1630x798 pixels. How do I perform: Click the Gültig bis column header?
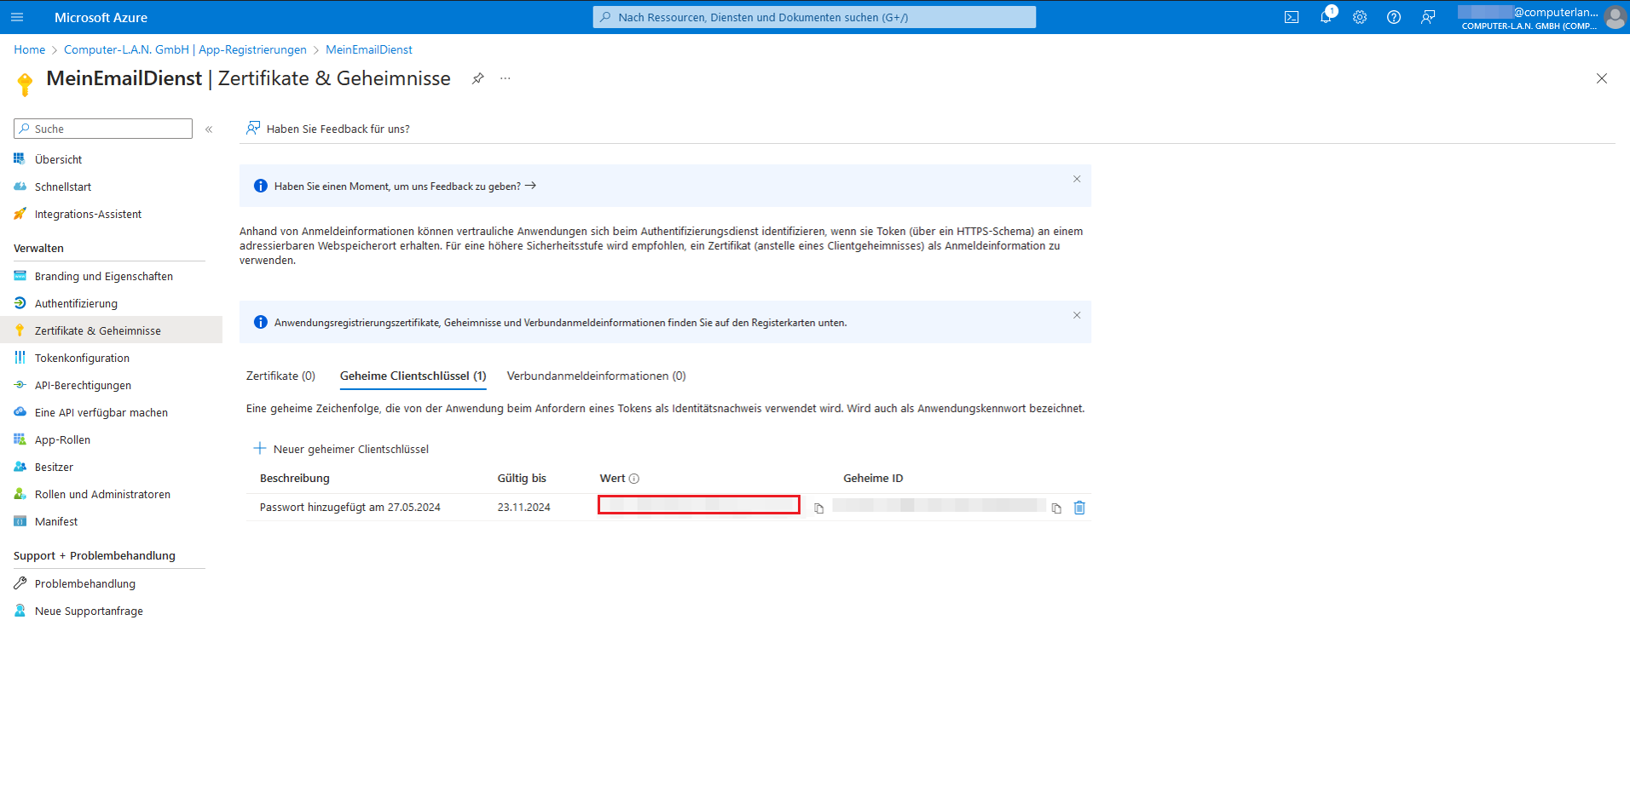pyautogui.click(x=522, y=479)
